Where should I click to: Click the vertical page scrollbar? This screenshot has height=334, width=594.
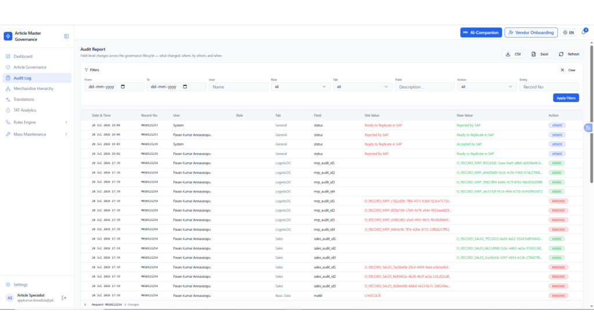[x=591, y=114]
